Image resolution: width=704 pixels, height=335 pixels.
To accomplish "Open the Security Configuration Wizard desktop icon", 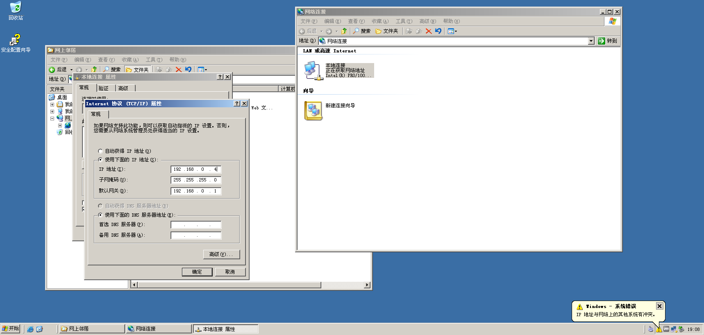I will tap(15, 40).
